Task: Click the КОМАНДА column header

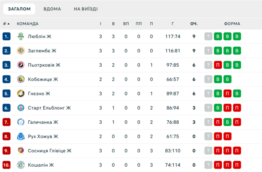Action: click(x=27, y=24)
